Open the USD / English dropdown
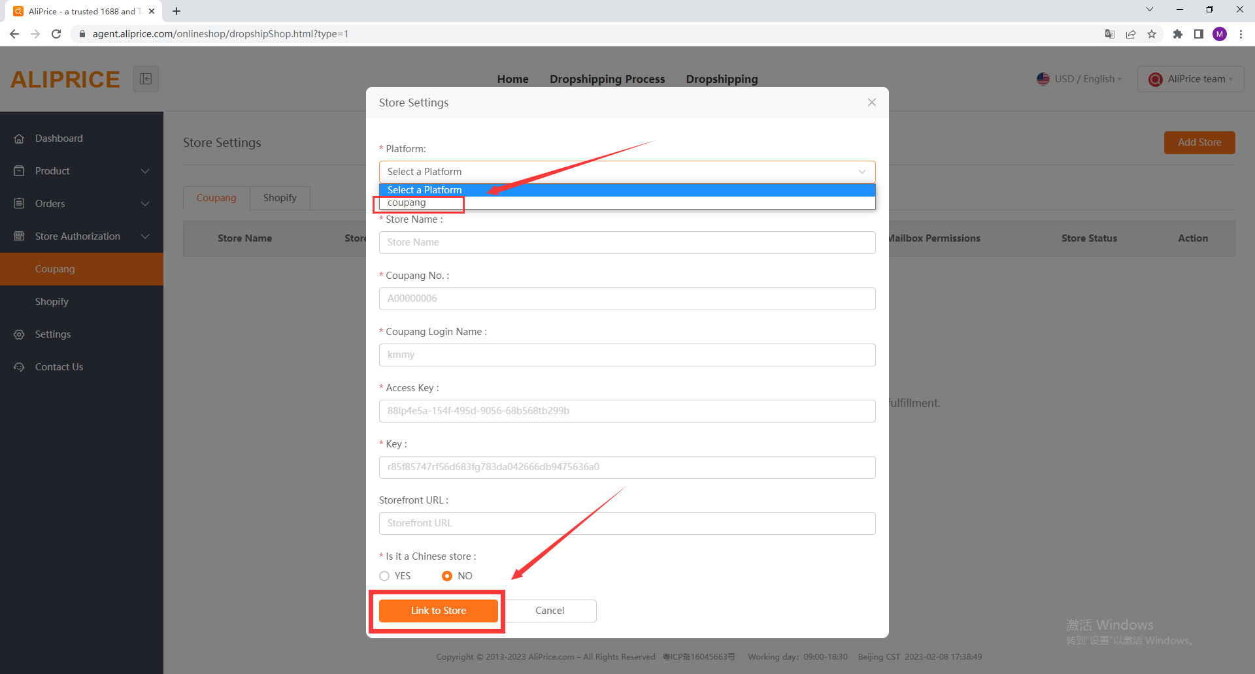The height and width of the screenshot is (674, 1255). 1079,79
